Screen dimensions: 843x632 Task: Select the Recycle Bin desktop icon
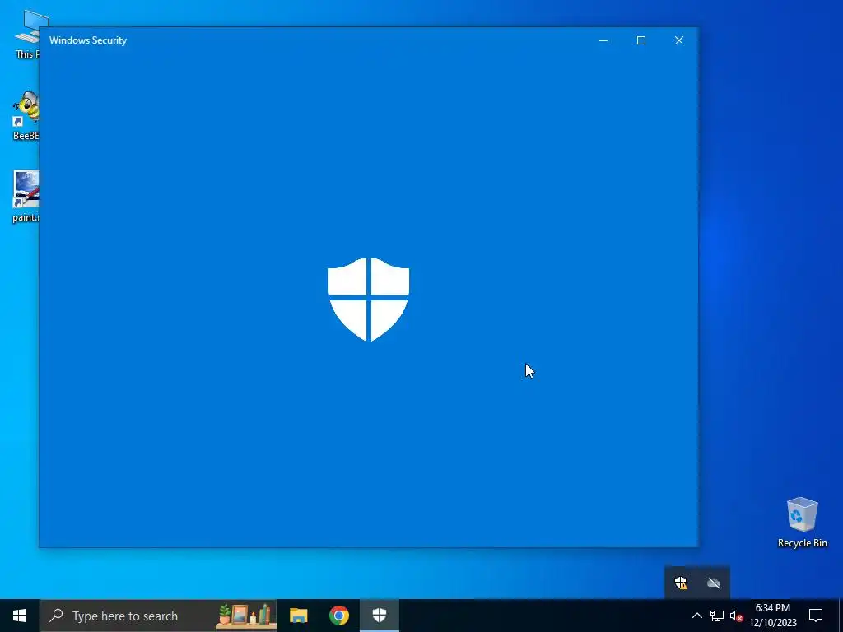(x=802, y=523)
